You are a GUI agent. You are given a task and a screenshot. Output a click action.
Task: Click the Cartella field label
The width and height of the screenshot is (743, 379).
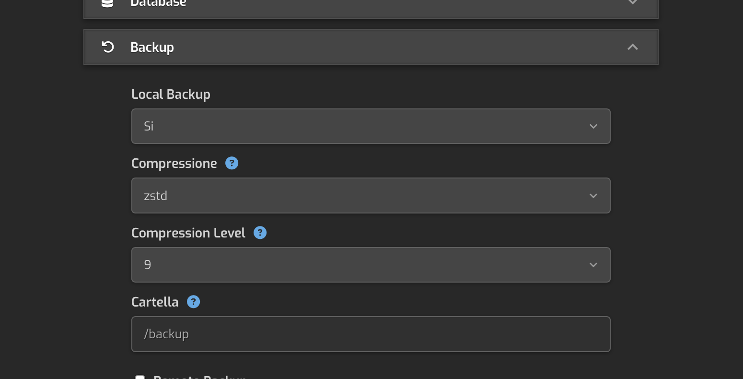pos(155,302)
